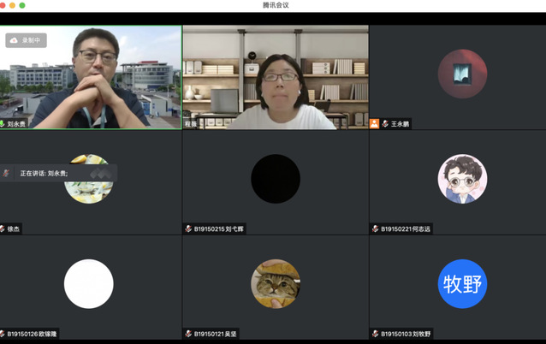This screenshot has width=546, height=344.
Task: Click the orange host icon beside 王永鹏
Action: click(x=375, y=123)
